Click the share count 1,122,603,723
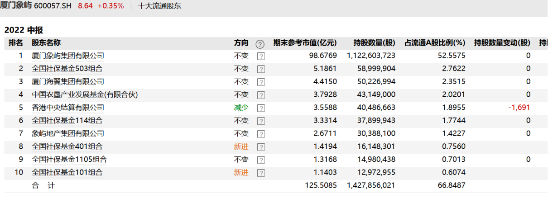Screen dimensions: 548x198 pos(371,56)
